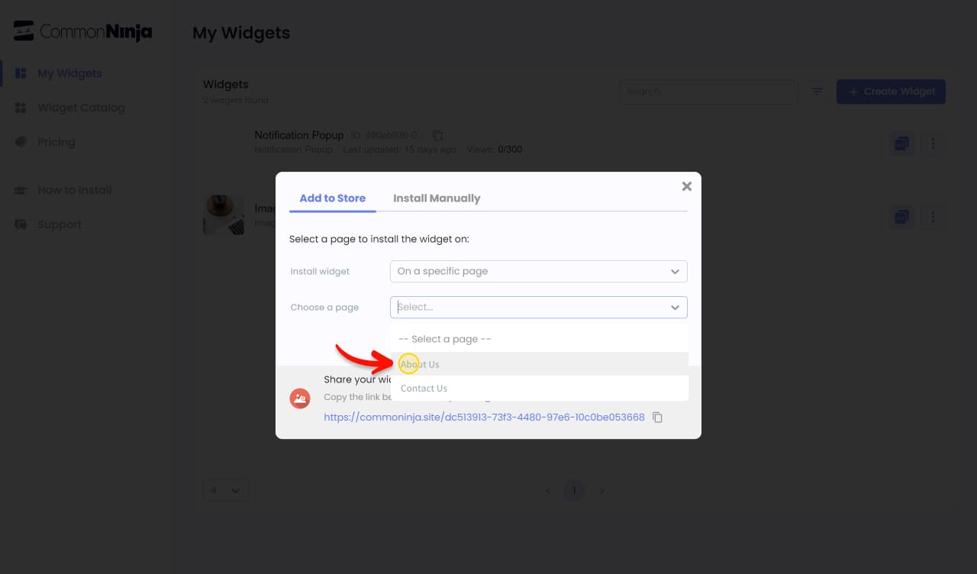
Task: Open the second widget's add-to-website icon
Action: click(901, 217)
